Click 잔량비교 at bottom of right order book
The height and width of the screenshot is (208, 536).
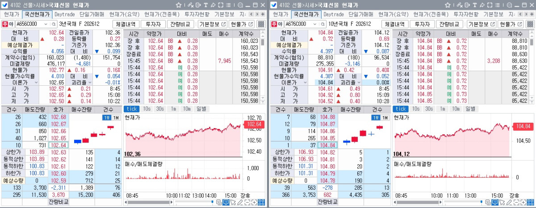(328, 202)
